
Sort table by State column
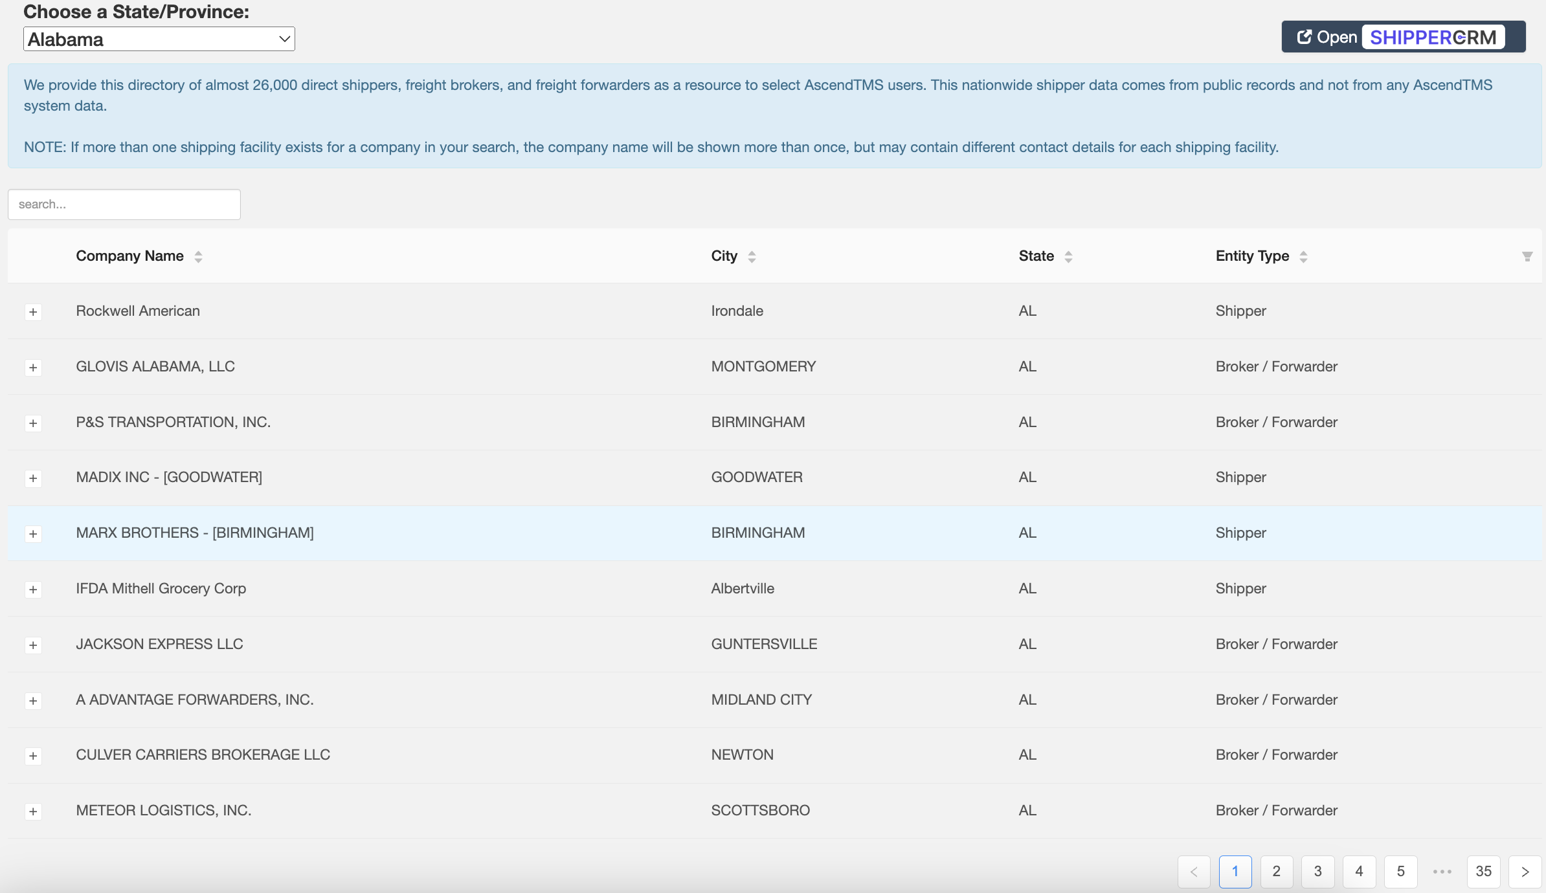coord(1068,256)
